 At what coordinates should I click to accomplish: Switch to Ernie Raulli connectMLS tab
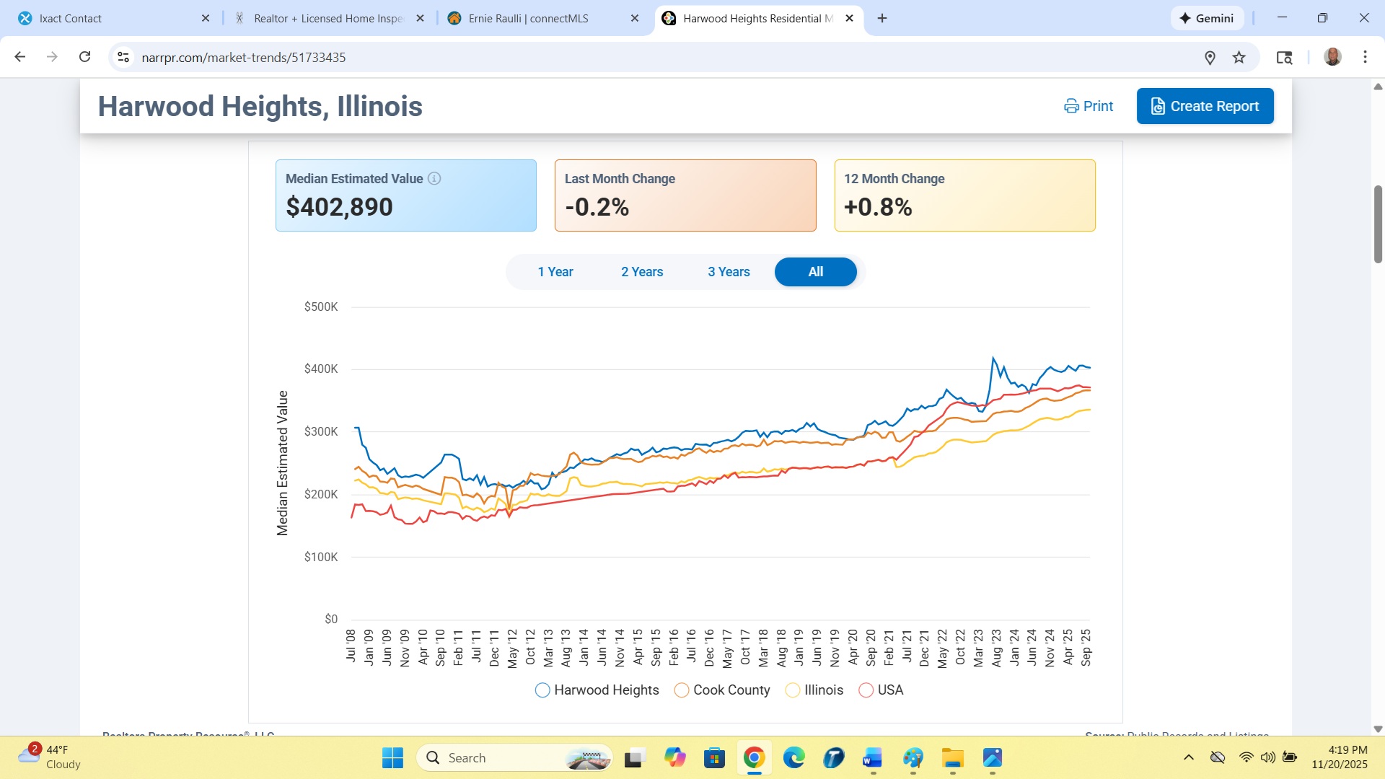pyautogui.click(x=528, y=18)
